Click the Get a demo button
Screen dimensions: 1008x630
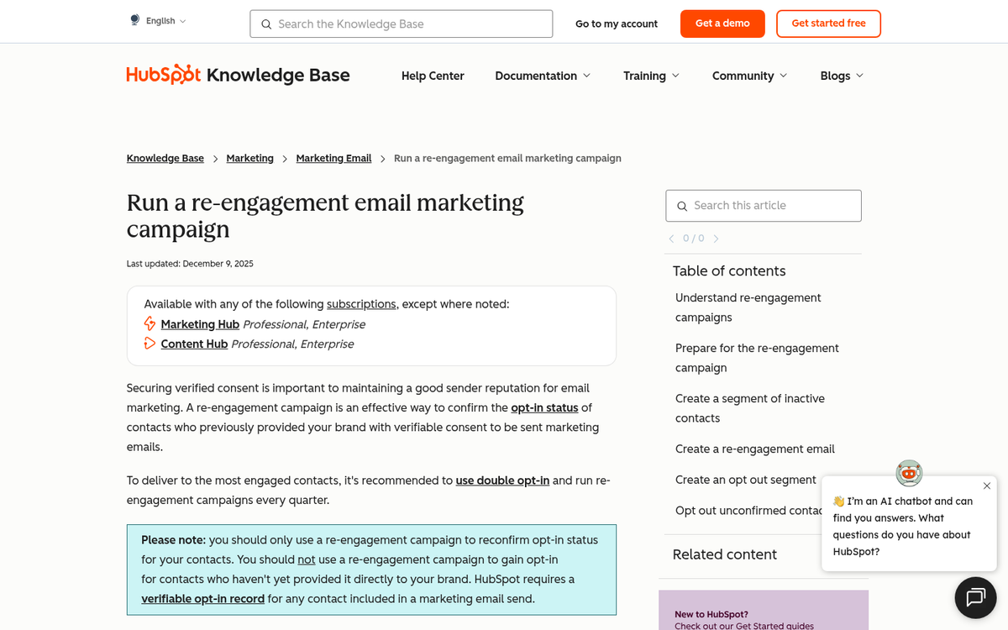point(722,24)
